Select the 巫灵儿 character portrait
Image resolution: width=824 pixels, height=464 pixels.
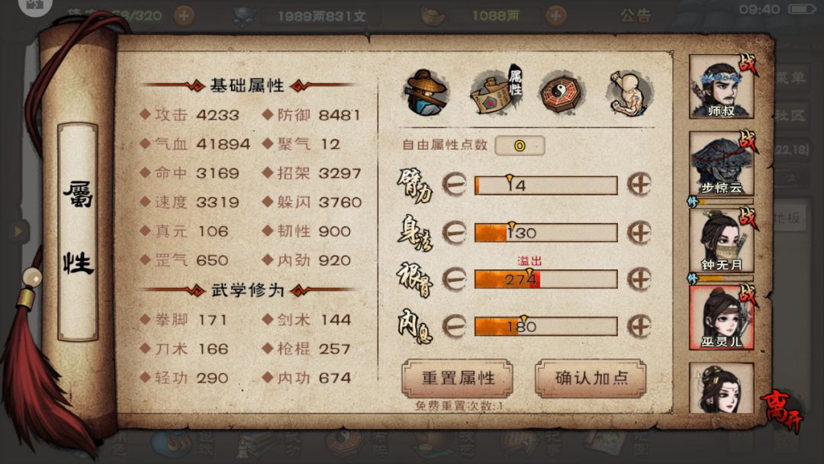point(722,317)
